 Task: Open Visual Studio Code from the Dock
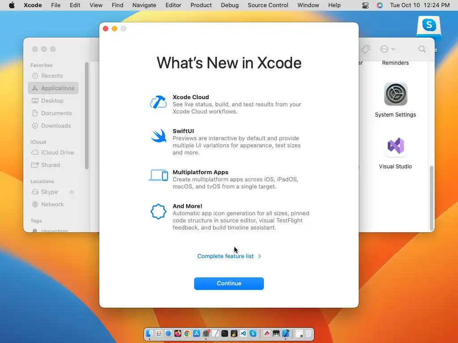pos(244,333)
